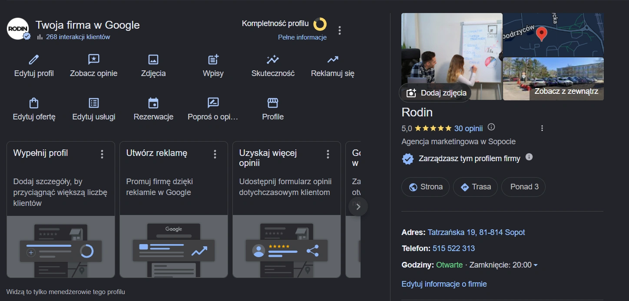Open the Wpisy posts icon
The width and height of the screenshot is (629, 301).
(x=213, y=60)
